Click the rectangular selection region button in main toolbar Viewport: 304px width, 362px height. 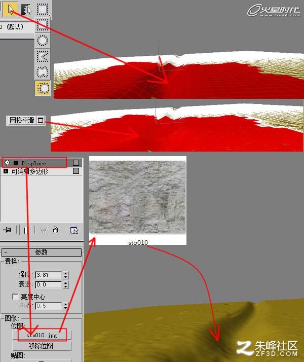pos(43,9)
